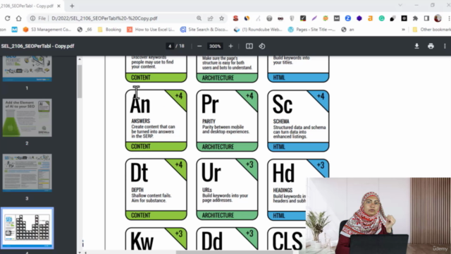Click the Sc Schema element card
The height and width of the screenshot is (254, 451).
298,121
